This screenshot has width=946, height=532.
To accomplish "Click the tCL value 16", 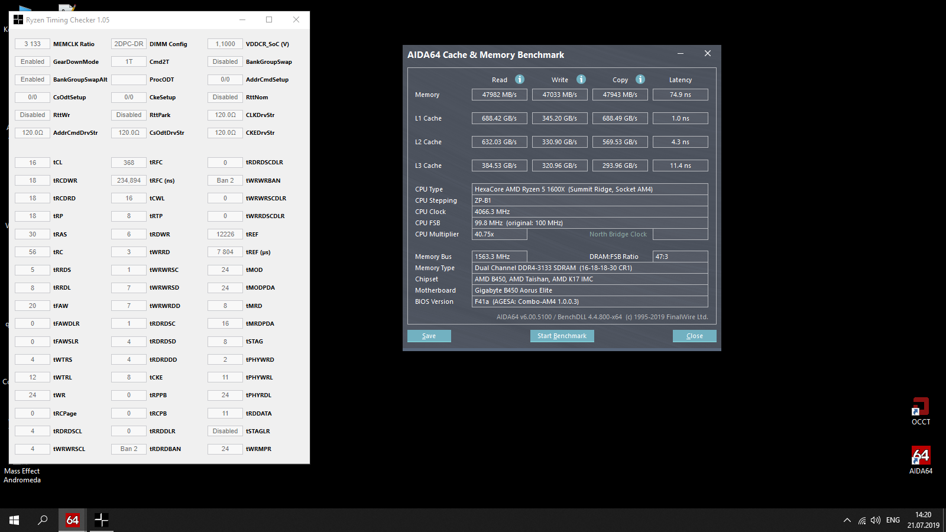I will point(33,163).
